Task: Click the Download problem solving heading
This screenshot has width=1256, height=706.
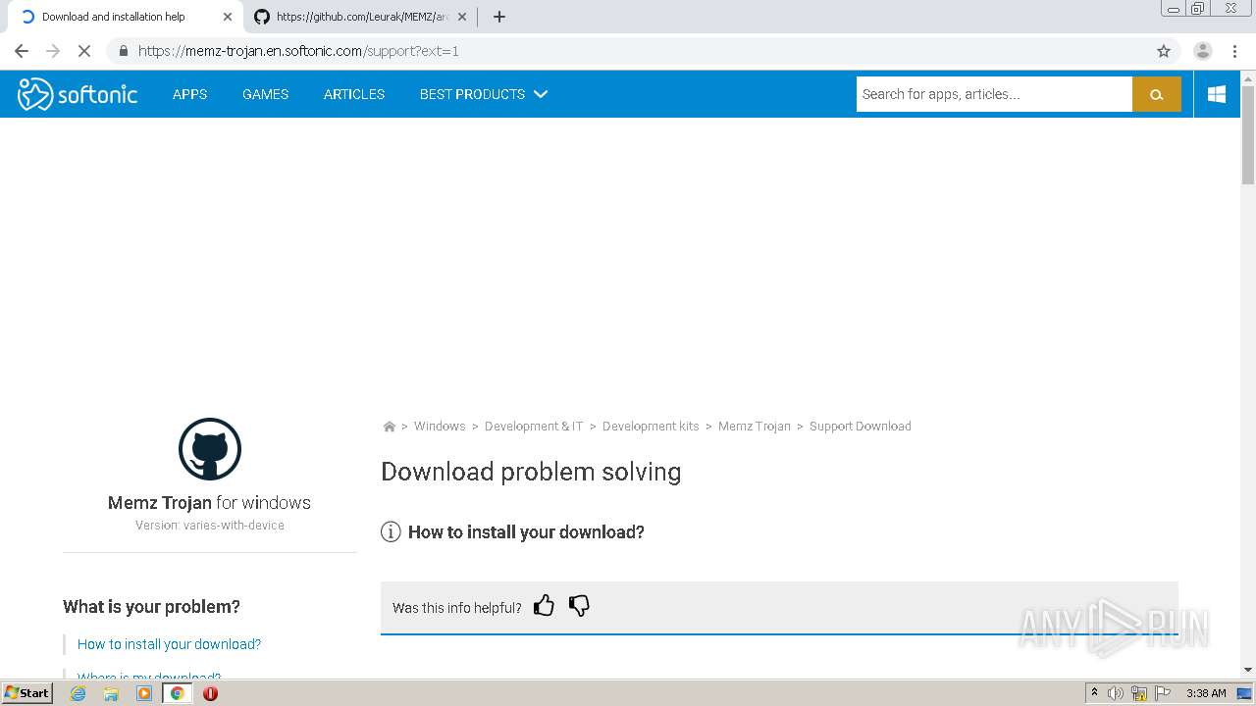Action: 531,472
